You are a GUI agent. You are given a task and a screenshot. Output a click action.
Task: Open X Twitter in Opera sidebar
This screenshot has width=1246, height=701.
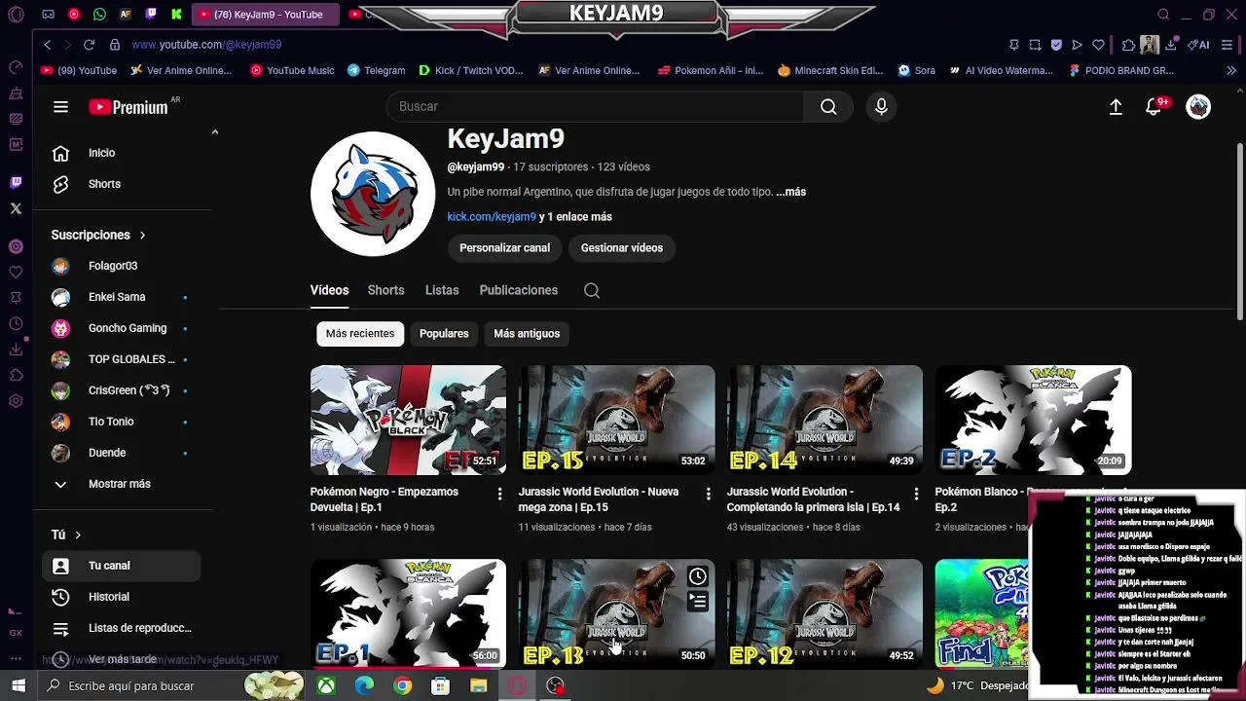tap(16, 208)
